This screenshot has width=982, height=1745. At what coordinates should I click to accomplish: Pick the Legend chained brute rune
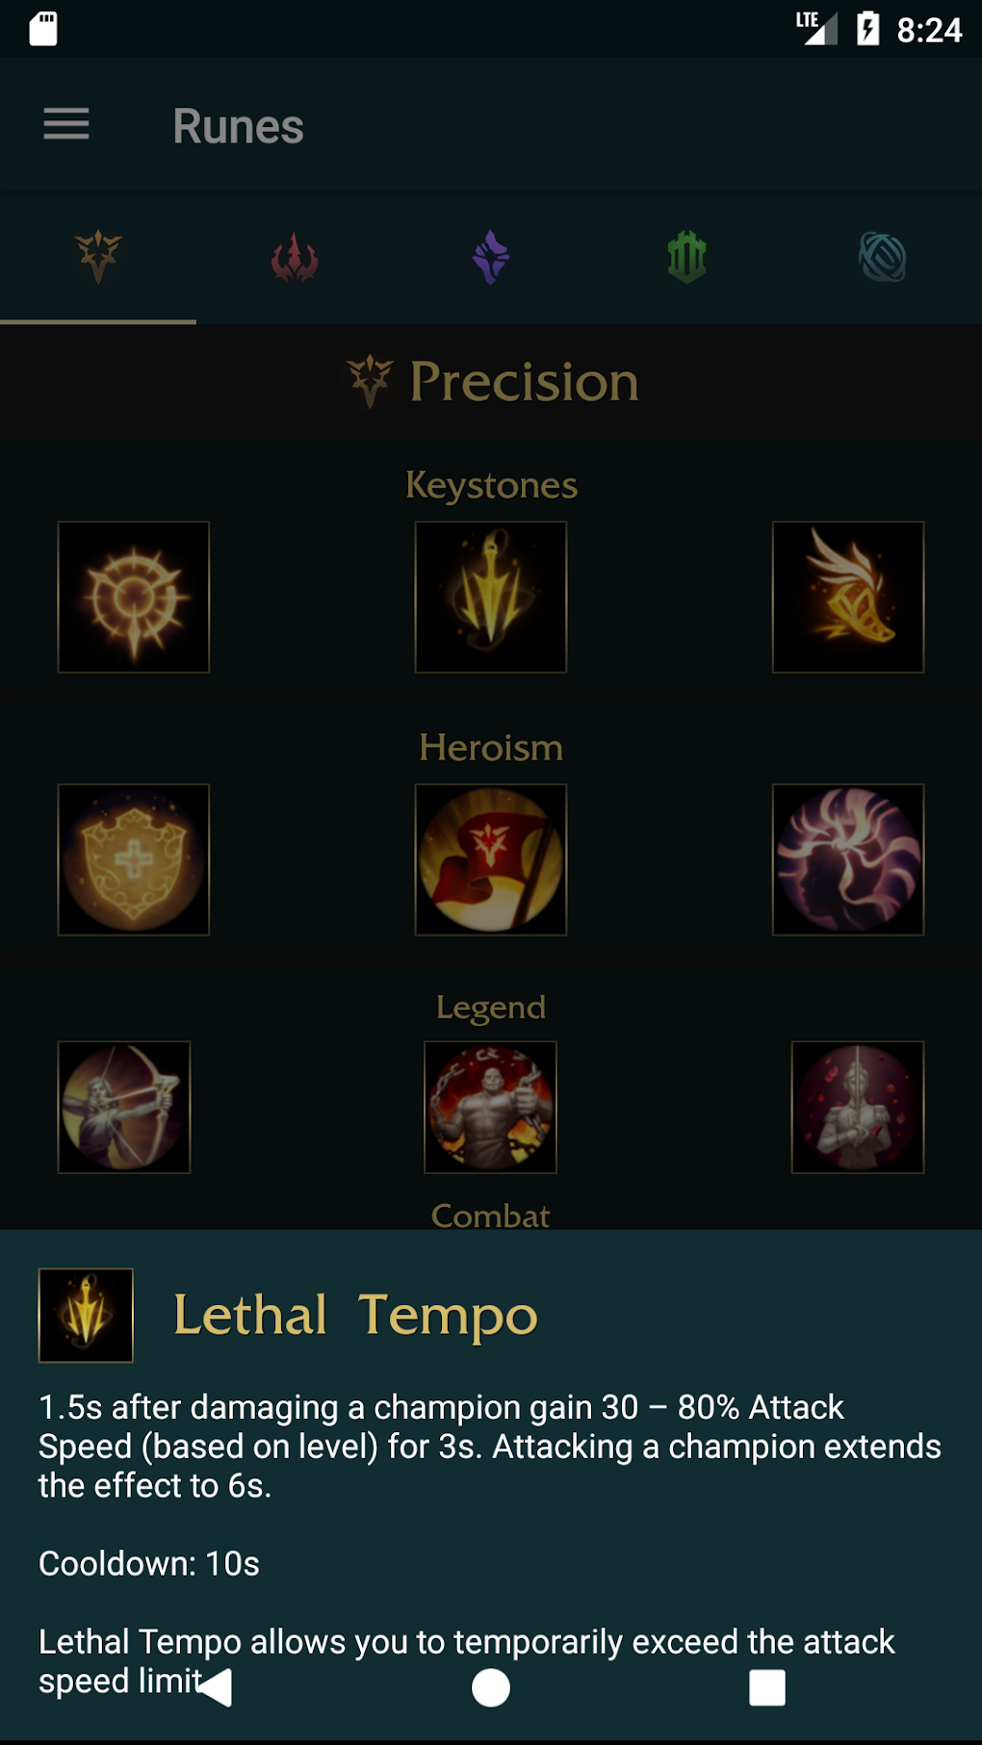pos(491,1107)
